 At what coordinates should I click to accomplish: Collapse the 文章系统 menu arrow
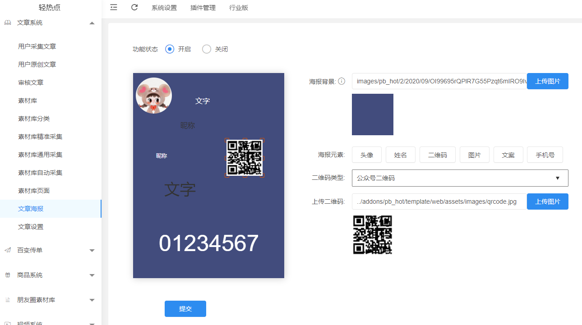pyautogui.click(x=92, y=23)
